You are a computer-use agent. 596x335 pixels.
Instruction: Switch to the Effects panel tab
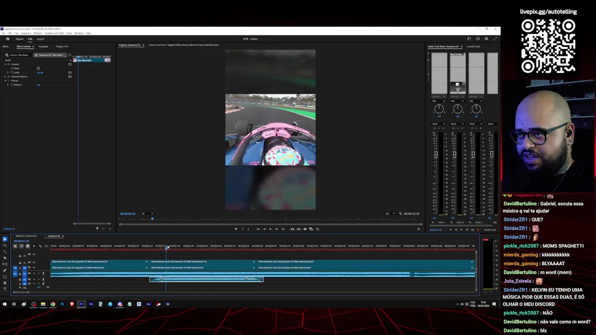6,47
